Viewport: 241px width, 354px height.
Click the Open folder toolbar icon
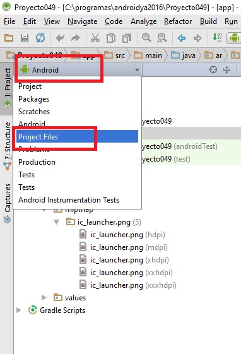tap(9, 38)
